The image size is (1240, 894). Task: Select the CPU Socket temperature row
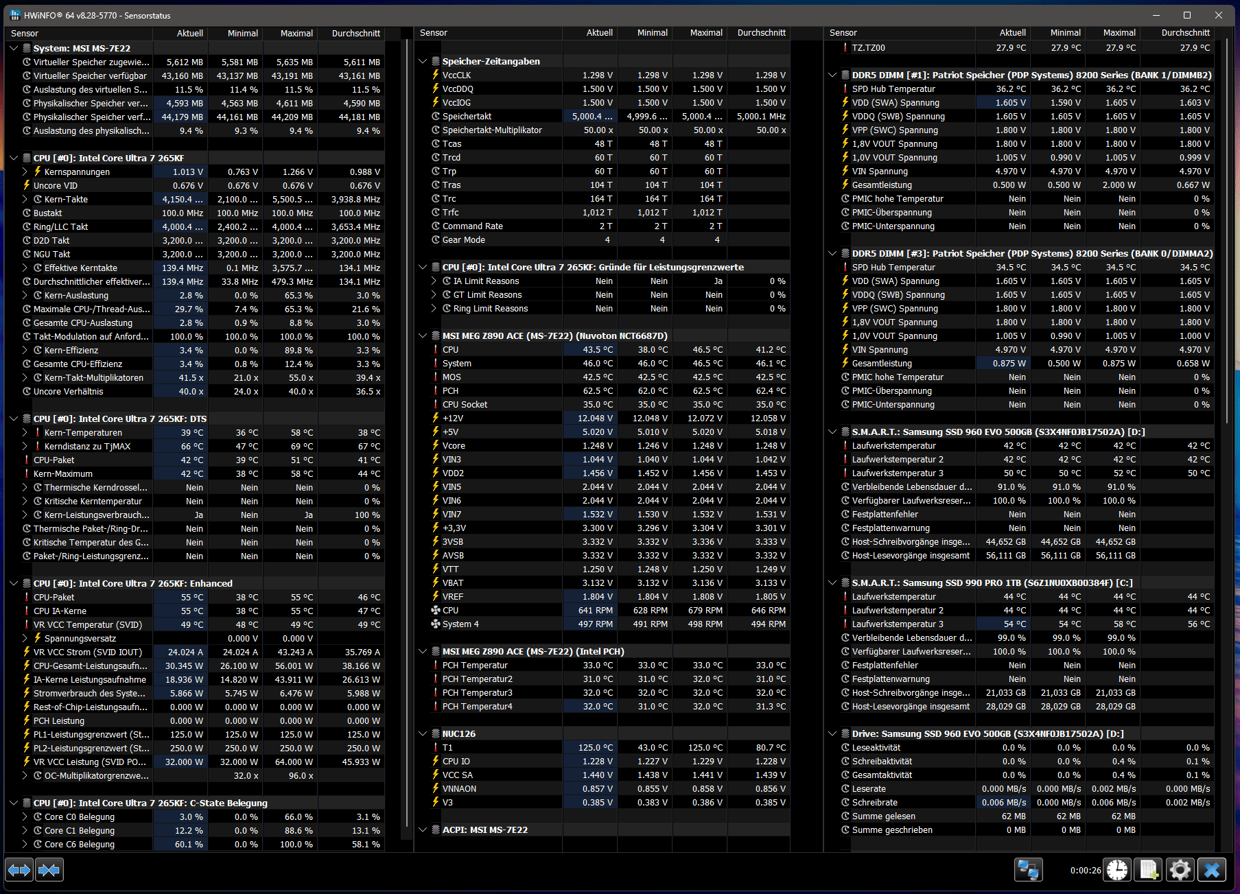click(x=604, y=405)
